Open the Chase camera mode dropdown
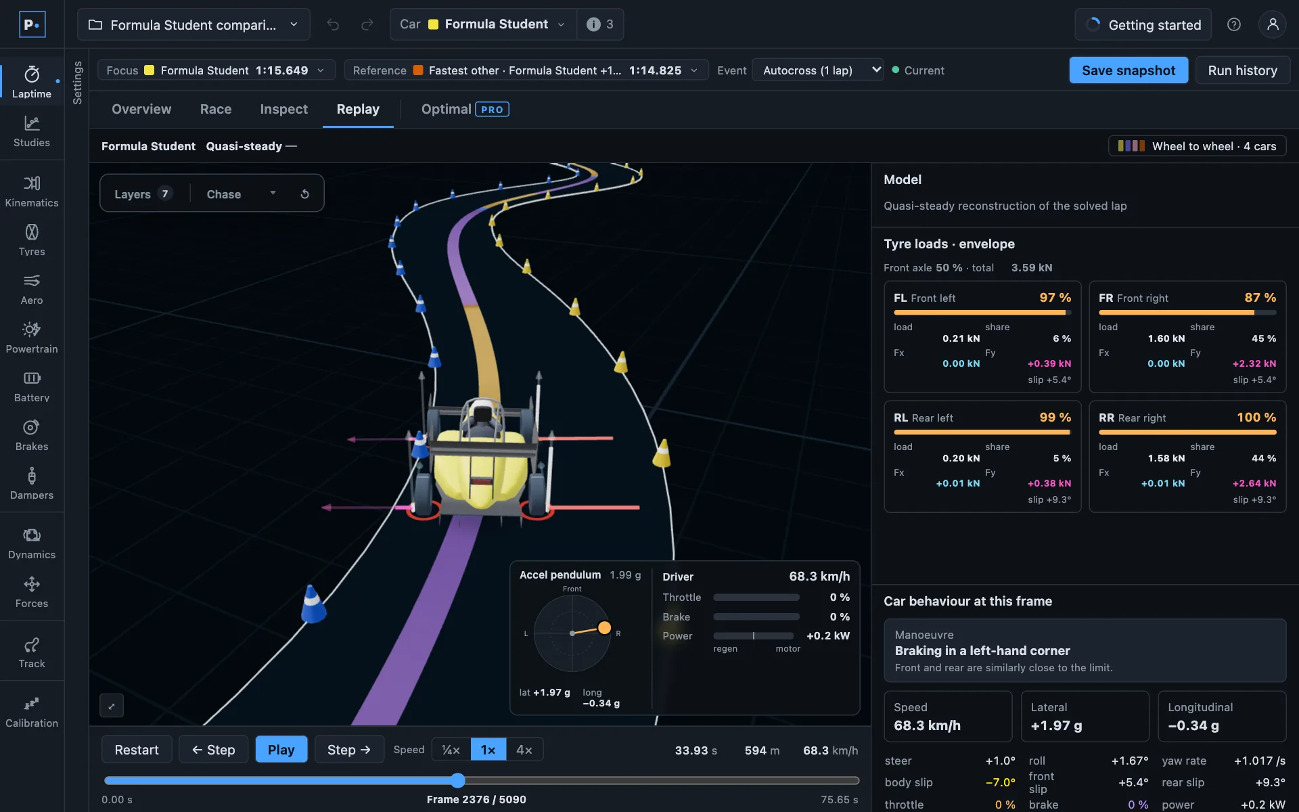 (x=242, y=194)
